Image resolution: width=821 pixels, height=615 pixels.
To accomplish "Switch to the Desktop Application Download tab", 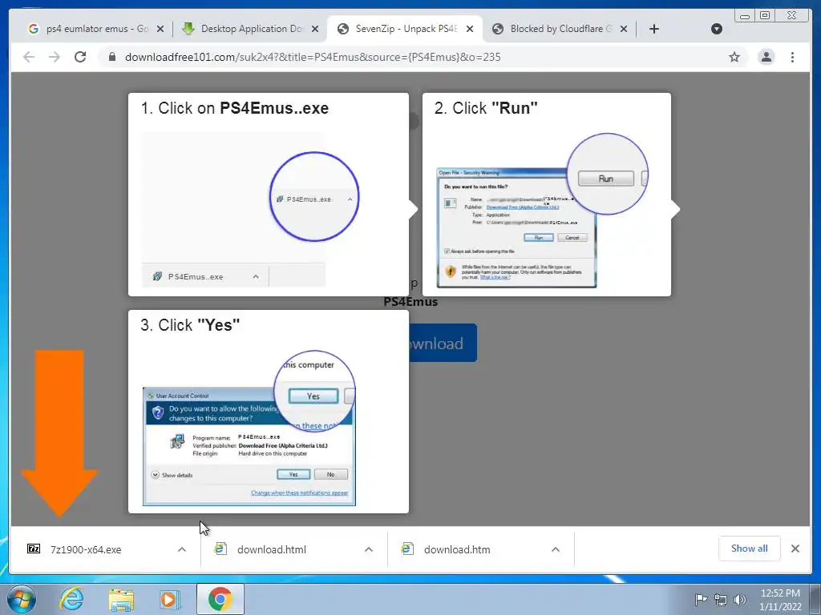I will tap(250, 29).
